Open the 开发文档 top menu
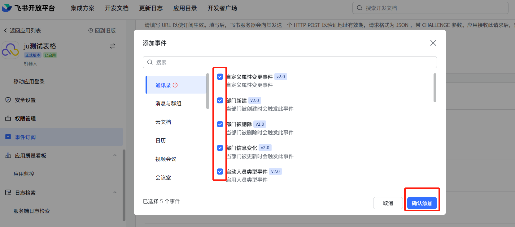Viewport: 515px width, 227px height. pyautogui.click(x=117, y=8)
